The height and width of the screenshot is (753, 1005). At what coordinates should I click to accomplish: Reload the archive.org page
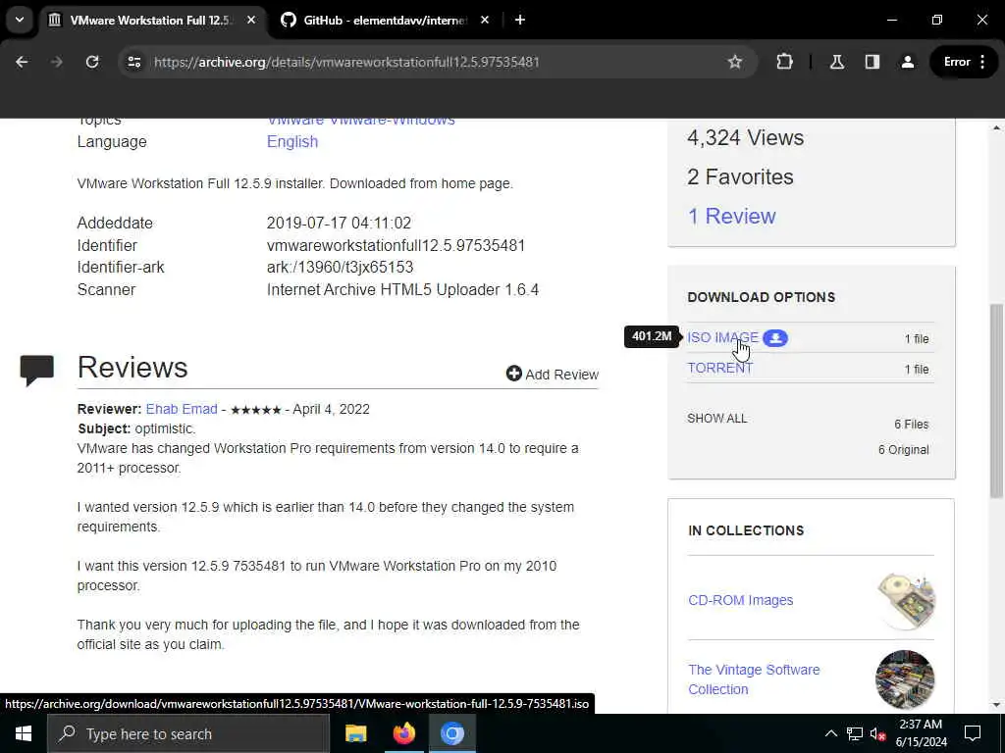92,62
